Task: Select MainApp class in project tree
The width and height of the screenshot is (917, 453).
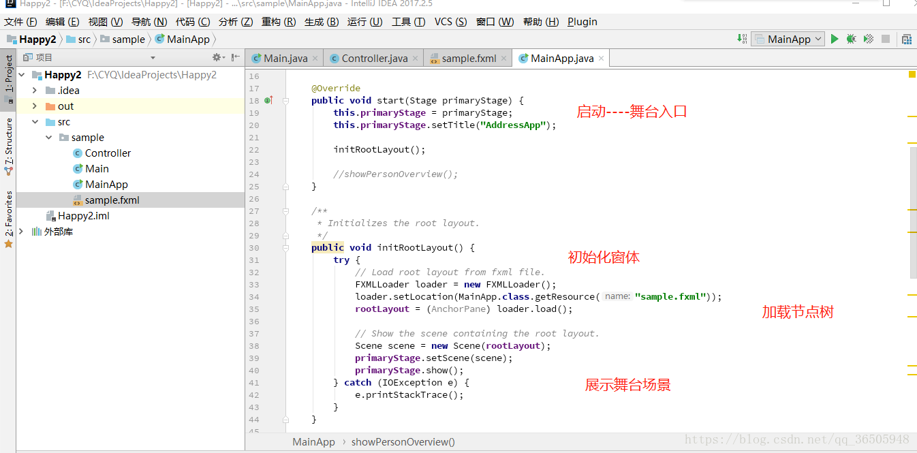Action: coord(106,185)
